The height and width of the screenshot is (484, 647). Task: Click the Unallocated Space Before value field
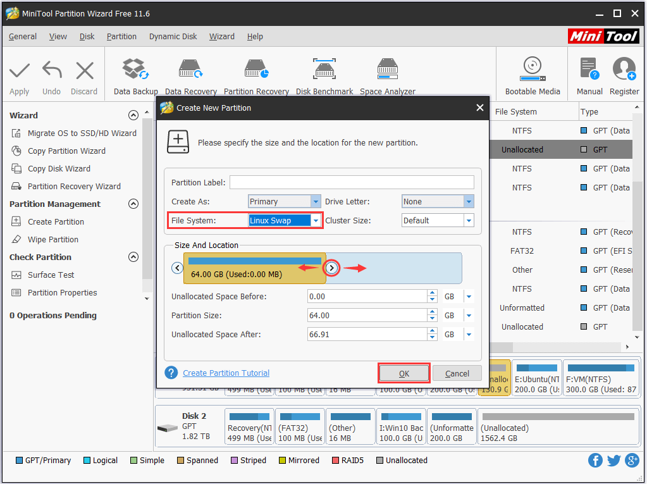367,296
